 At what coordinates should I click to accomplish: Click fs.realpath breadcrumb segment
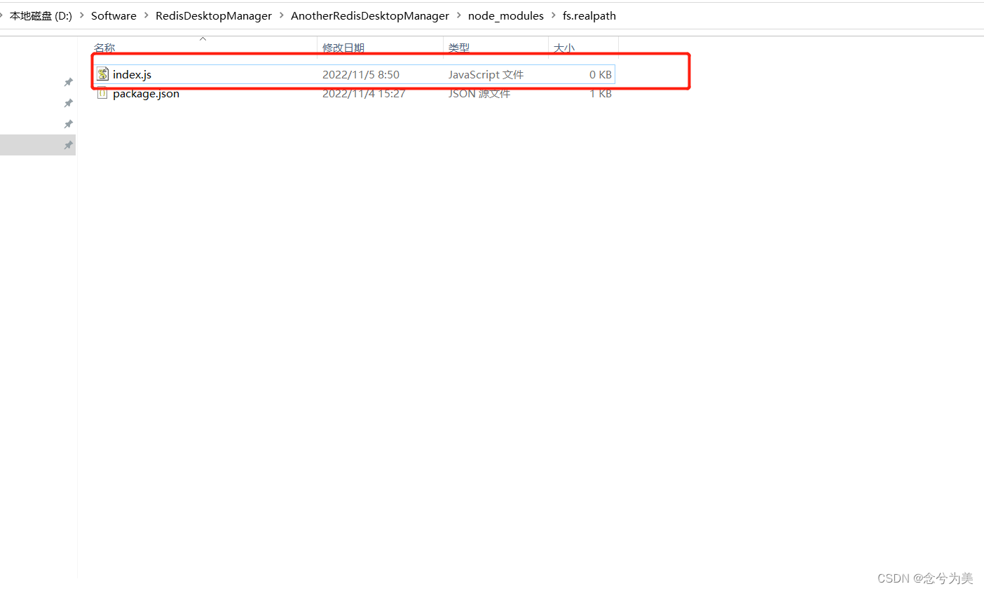click(x=589, y=15)
